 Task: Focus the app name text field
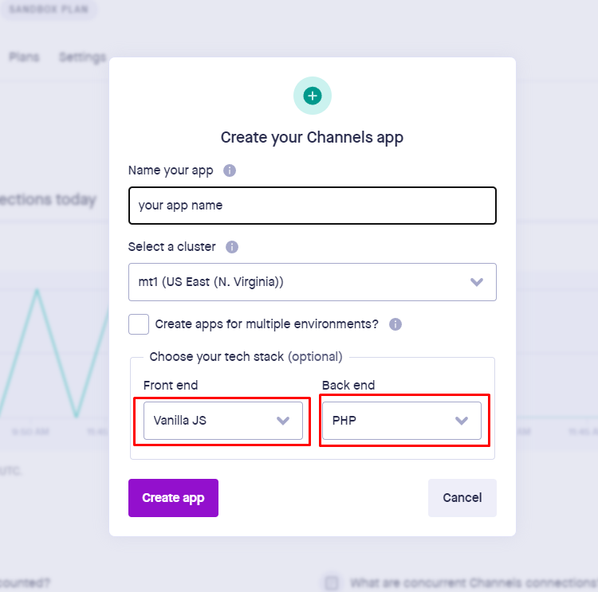(x=312, y=206)
